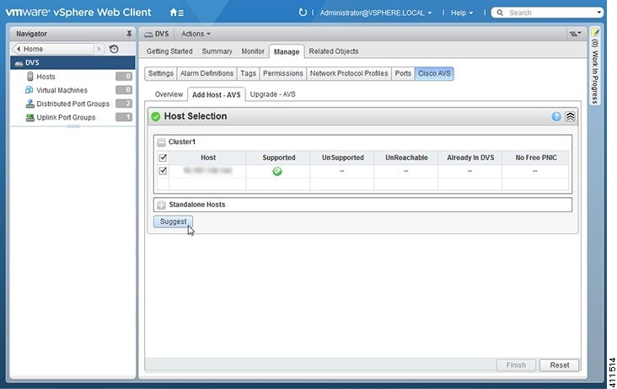Viewport: 617px width, 389px height.
Task: Click the Suggest button
Action: [x=173, y=221]
